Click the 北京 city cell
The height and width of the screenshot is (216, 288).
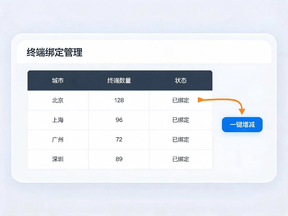(x=58, y=100)
